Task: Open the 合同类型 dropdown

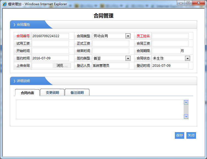Action: pos(128,36)
